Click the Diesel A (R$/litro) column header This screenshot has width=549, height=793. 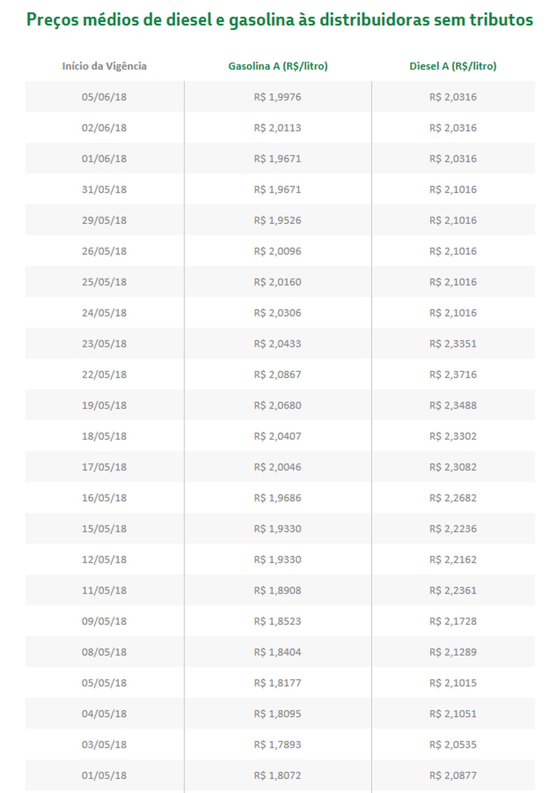pos(453,66)
